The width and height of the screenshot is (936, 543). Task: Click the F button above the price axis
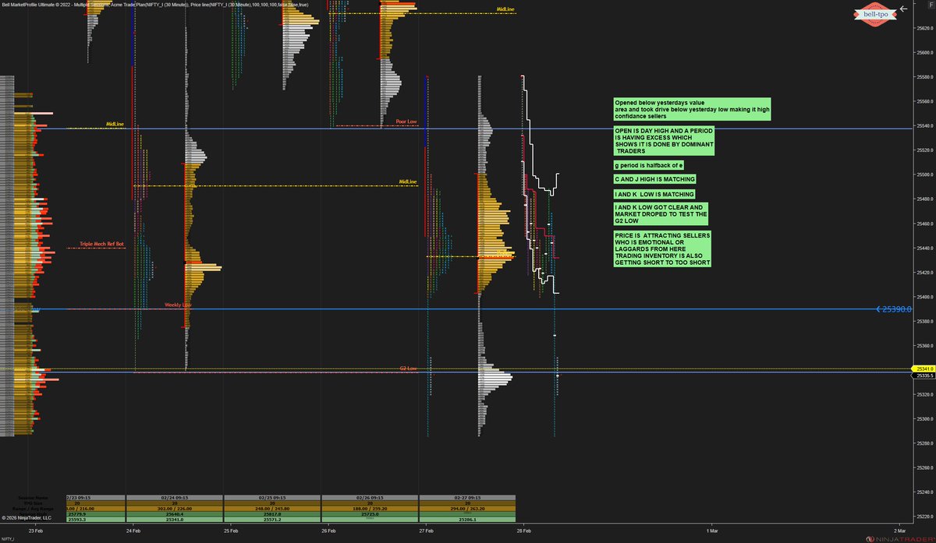(x=931, y=5)
